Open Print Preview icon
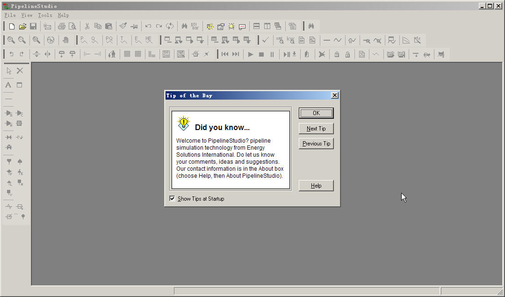 coord(72,26)
